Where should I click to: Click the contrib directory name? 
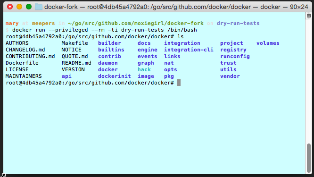click(x=109, y=56)
